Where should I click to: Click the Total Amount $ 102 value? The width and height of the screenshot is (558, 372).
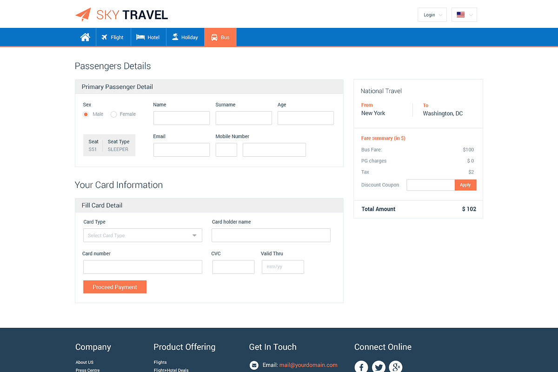pyautogui.click(x=469, y=209)
